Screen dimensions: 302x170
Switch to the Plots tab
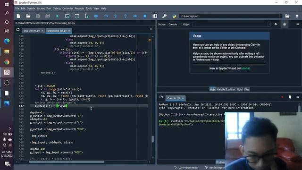click(240, 89)
